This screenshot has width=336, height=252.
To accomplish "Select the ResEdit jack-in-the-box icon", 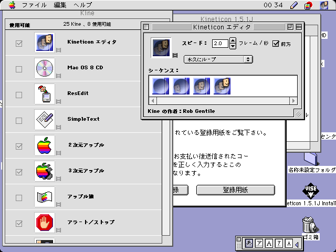I will point(45,94).
